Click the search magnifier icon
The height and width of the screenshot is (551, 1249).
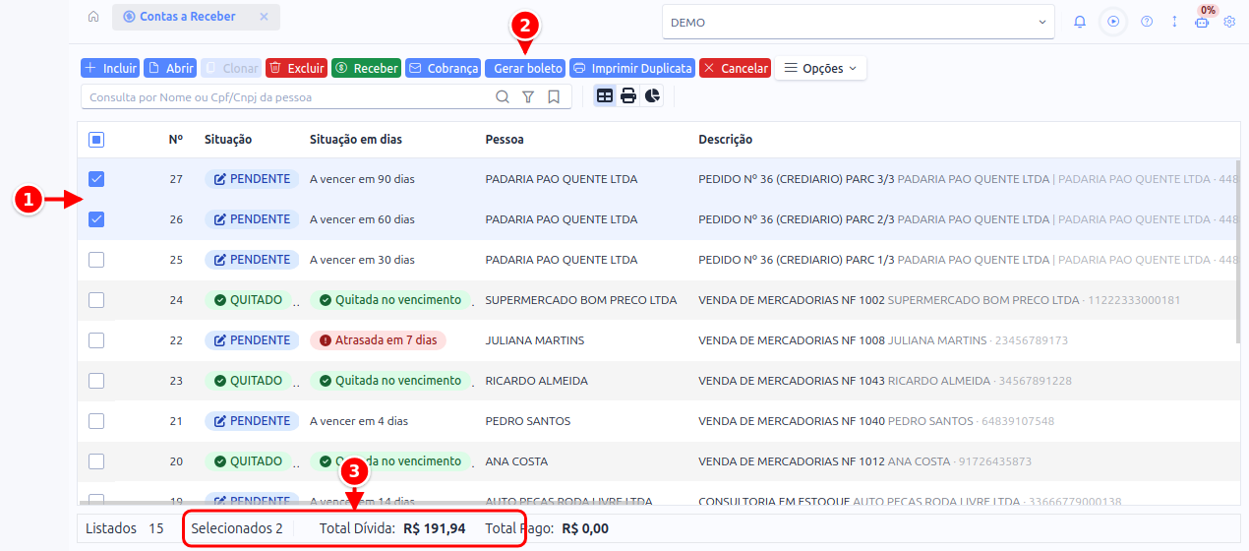pos(503,97)
